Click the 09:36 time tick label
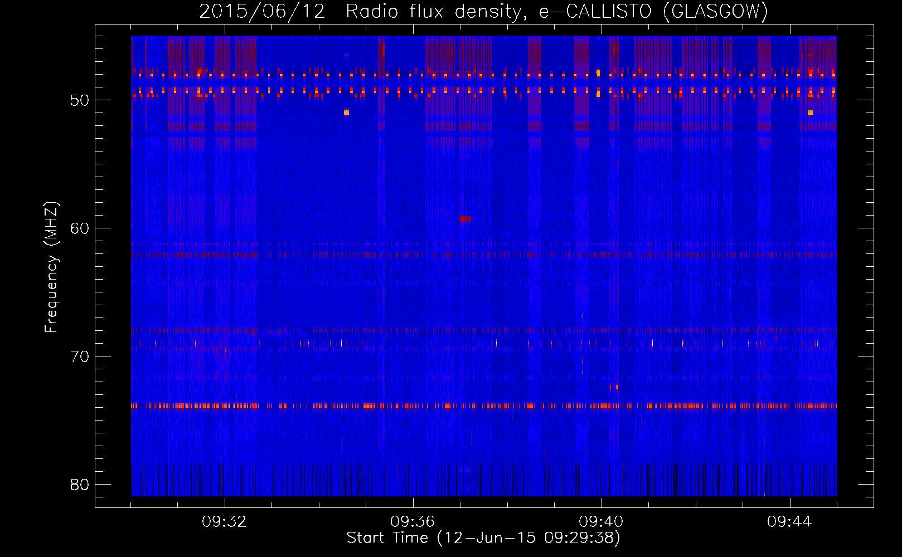 [413, 522]
